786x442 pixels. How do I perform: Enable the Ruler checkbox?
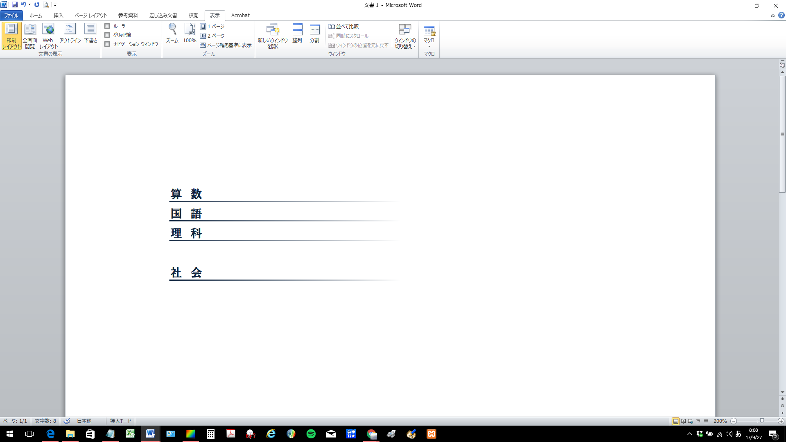pyautogui.click(x=107, y=26)
